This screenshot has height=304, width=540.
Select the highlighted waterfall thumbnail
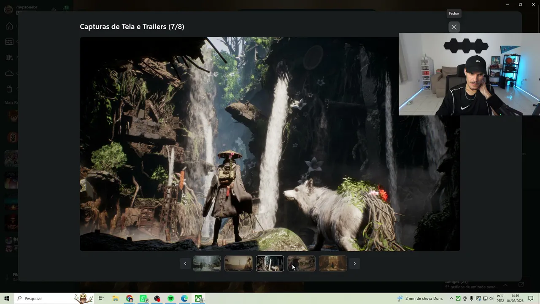(x=270, y=263)
